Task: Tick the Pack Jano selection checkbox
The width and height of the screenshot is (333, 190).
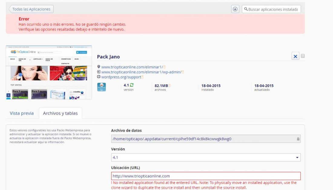Action: click(303, 56)
